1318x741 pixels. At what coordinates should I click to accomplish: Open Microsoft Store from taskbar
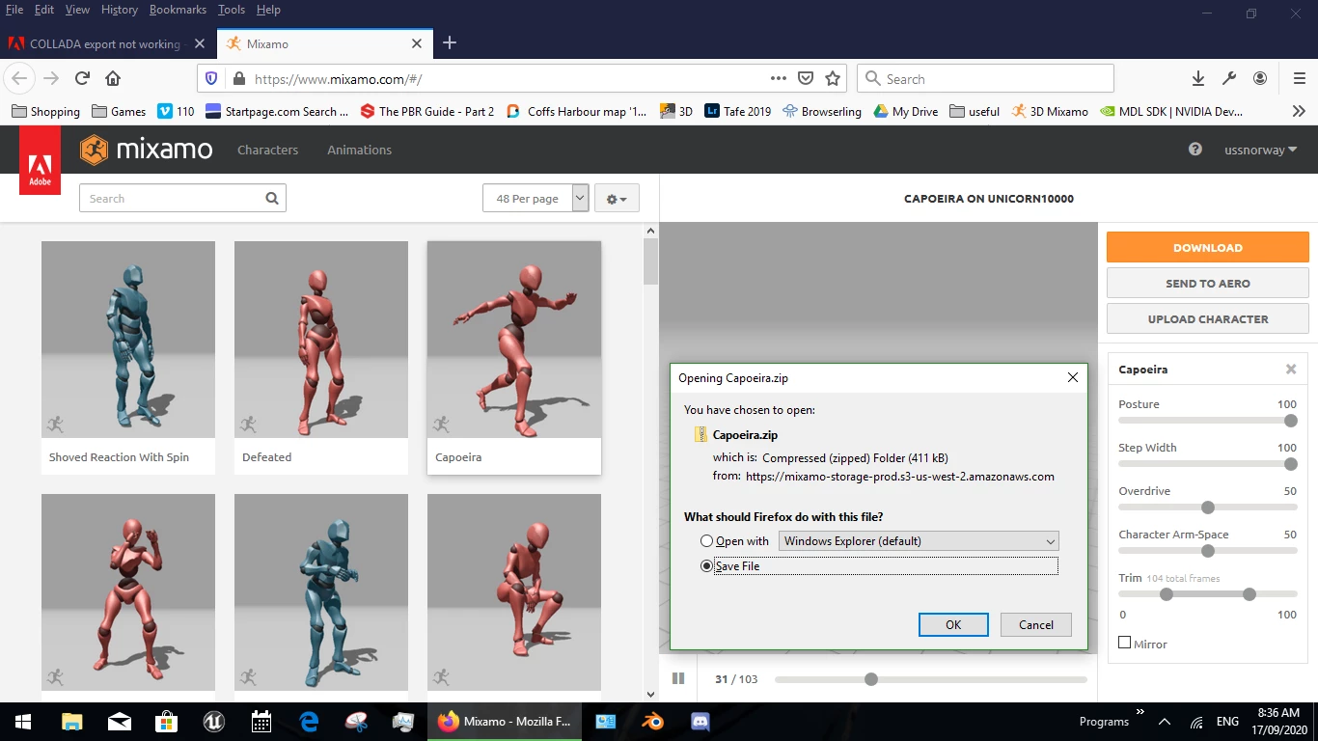point(166,721)
